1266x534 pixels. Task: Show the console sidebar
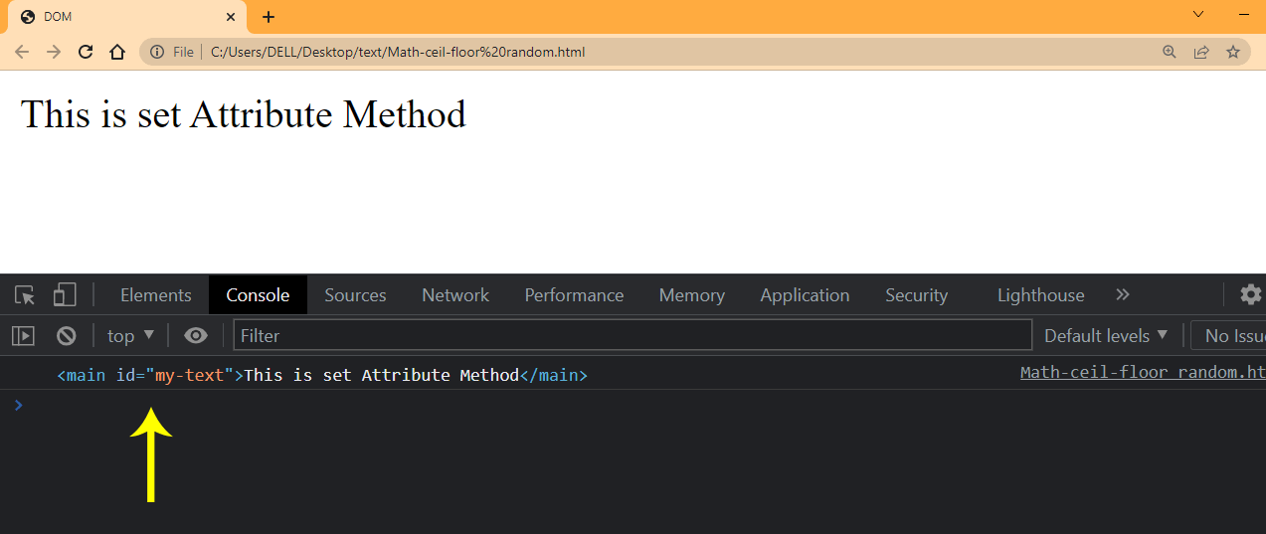click(23, 336)
